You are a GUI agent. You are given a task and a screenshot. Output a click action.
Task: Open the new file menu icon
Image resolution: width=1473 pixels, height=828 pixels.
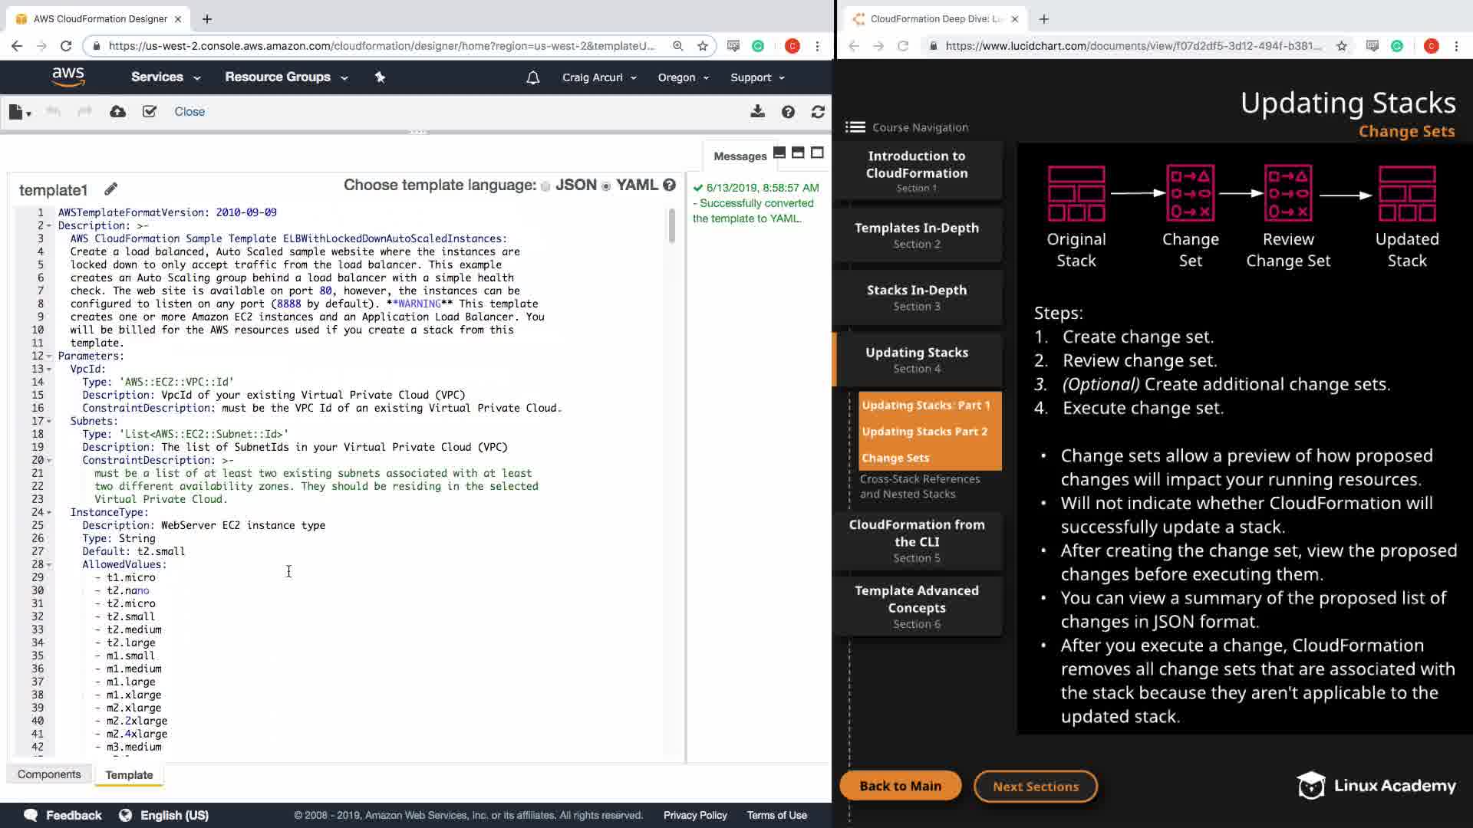tap(19, 112)
